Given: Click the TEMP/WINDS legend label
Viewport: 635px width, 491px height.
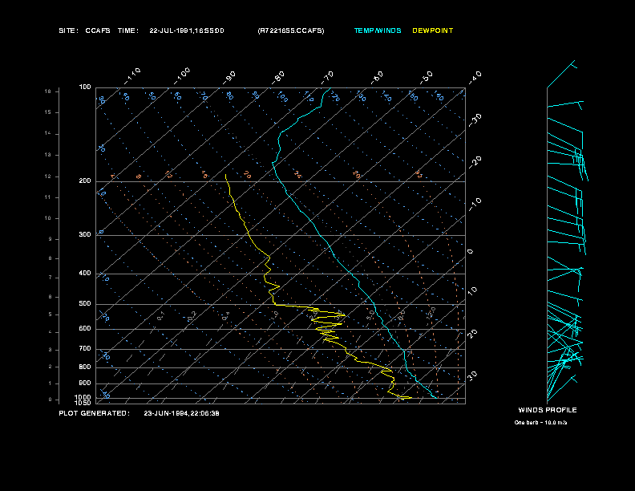Looking at the screenshot, I should (378, 30).
